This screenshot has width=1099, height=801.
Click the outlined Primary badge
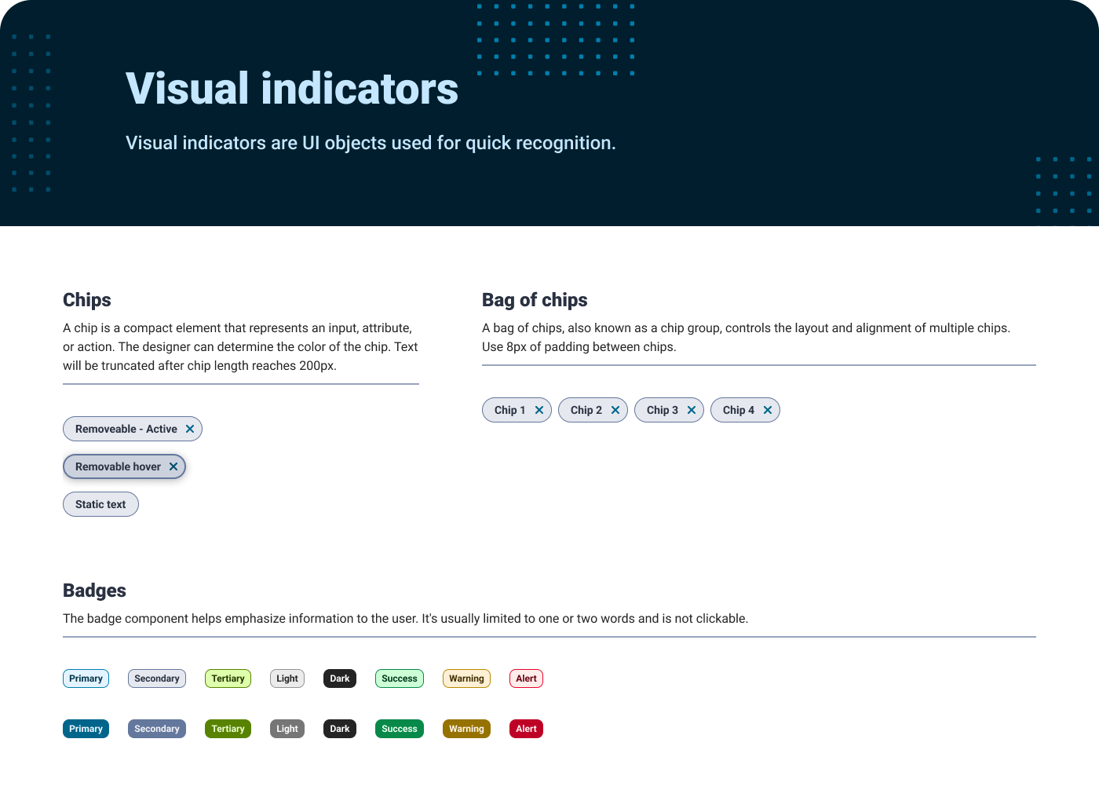pos(86,678)
